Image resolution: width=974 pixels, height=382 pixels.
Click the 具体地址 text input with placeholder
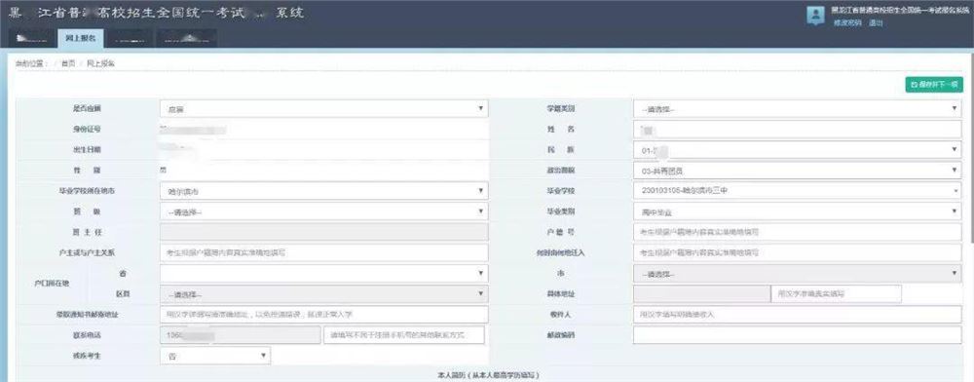[836, 293]
